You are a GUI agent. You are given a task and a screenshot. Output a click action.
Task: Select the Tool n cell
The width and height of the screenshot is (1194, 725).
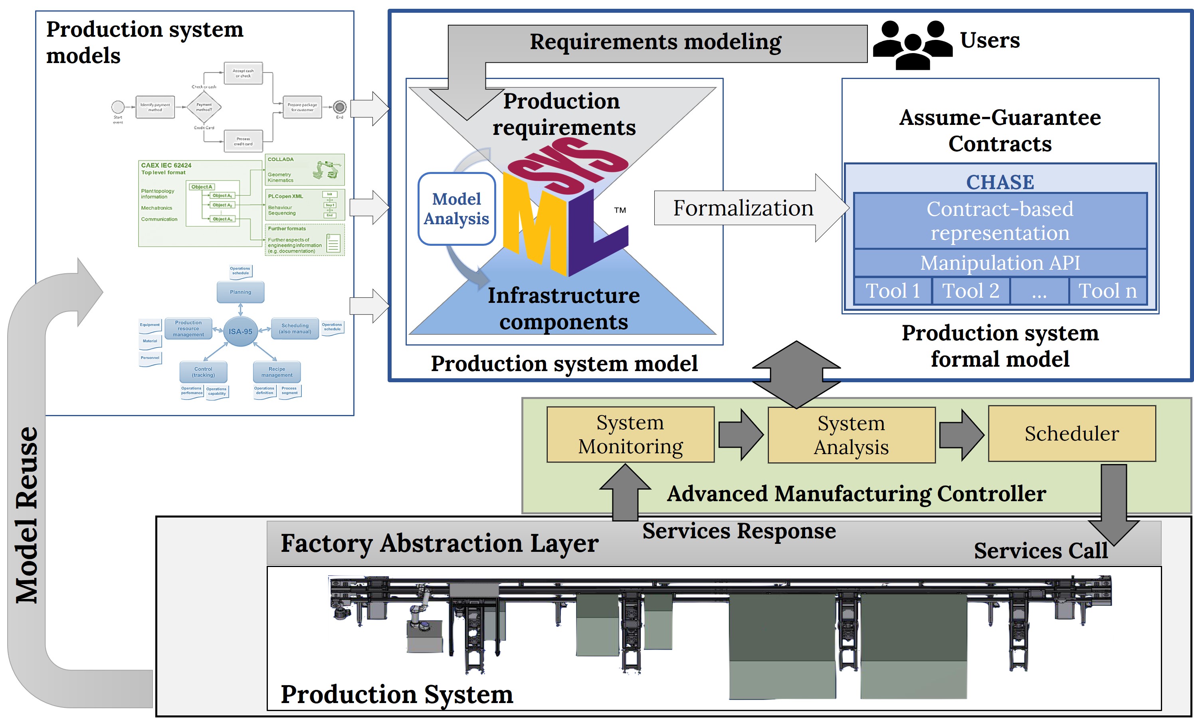click(x=1107, y=291)
